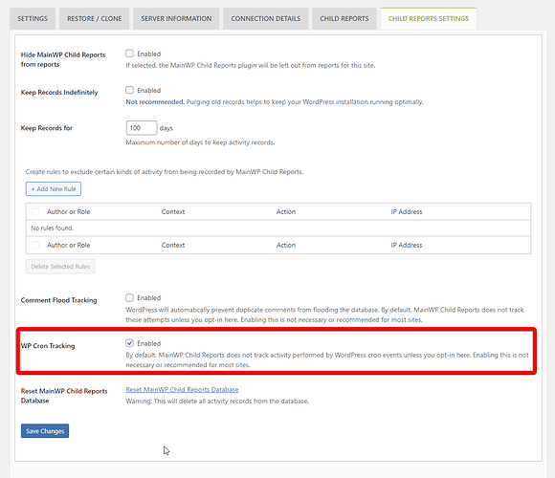Click Reset MainWP Child Reports Database link
The height and width of the screenshot is (478, 555).
coord(182,389)
